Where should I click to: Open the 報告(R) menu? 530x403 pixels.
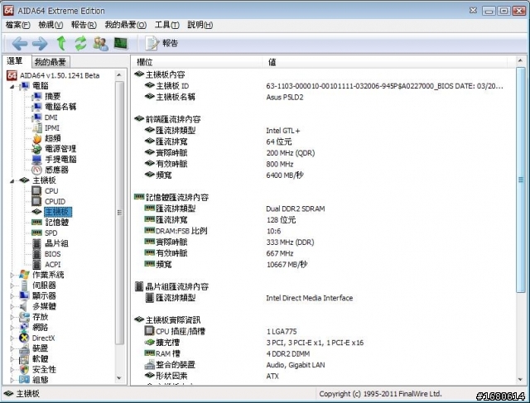[x=84, y=25]
